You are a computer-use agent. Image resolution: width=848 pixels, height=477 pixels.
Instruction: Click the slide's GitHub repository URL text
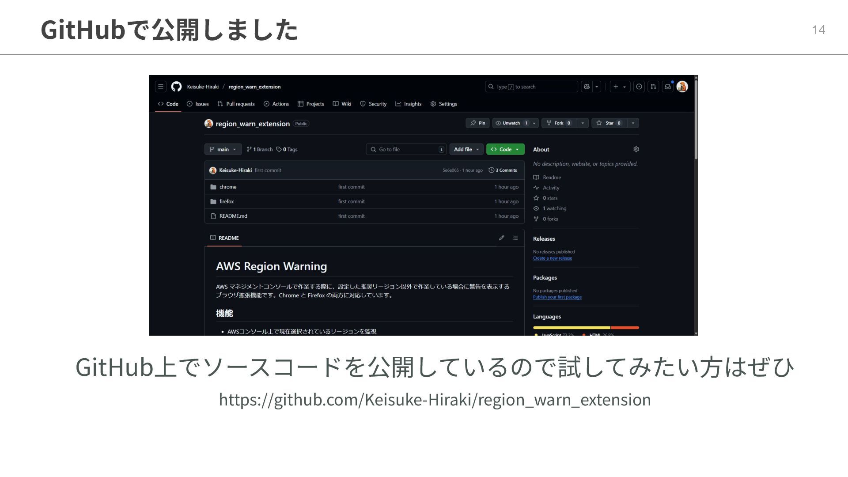435,400
